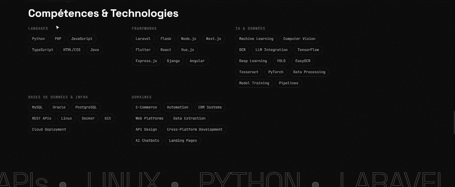The width and height of the screenshot is (455, 187).
Task: Click the Django tag
Action: click(x=173, y=61)
